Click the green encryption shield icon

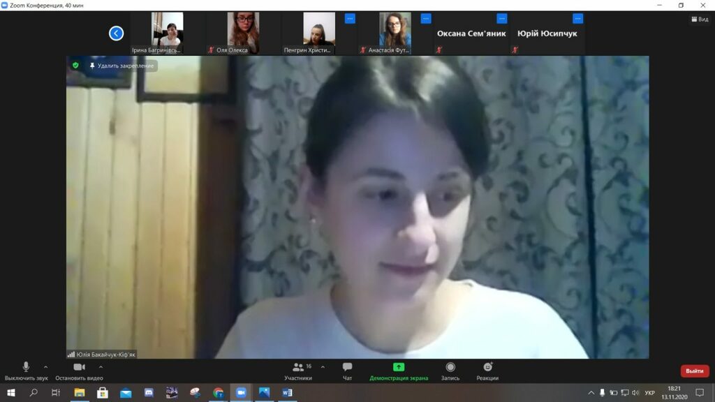75,65
